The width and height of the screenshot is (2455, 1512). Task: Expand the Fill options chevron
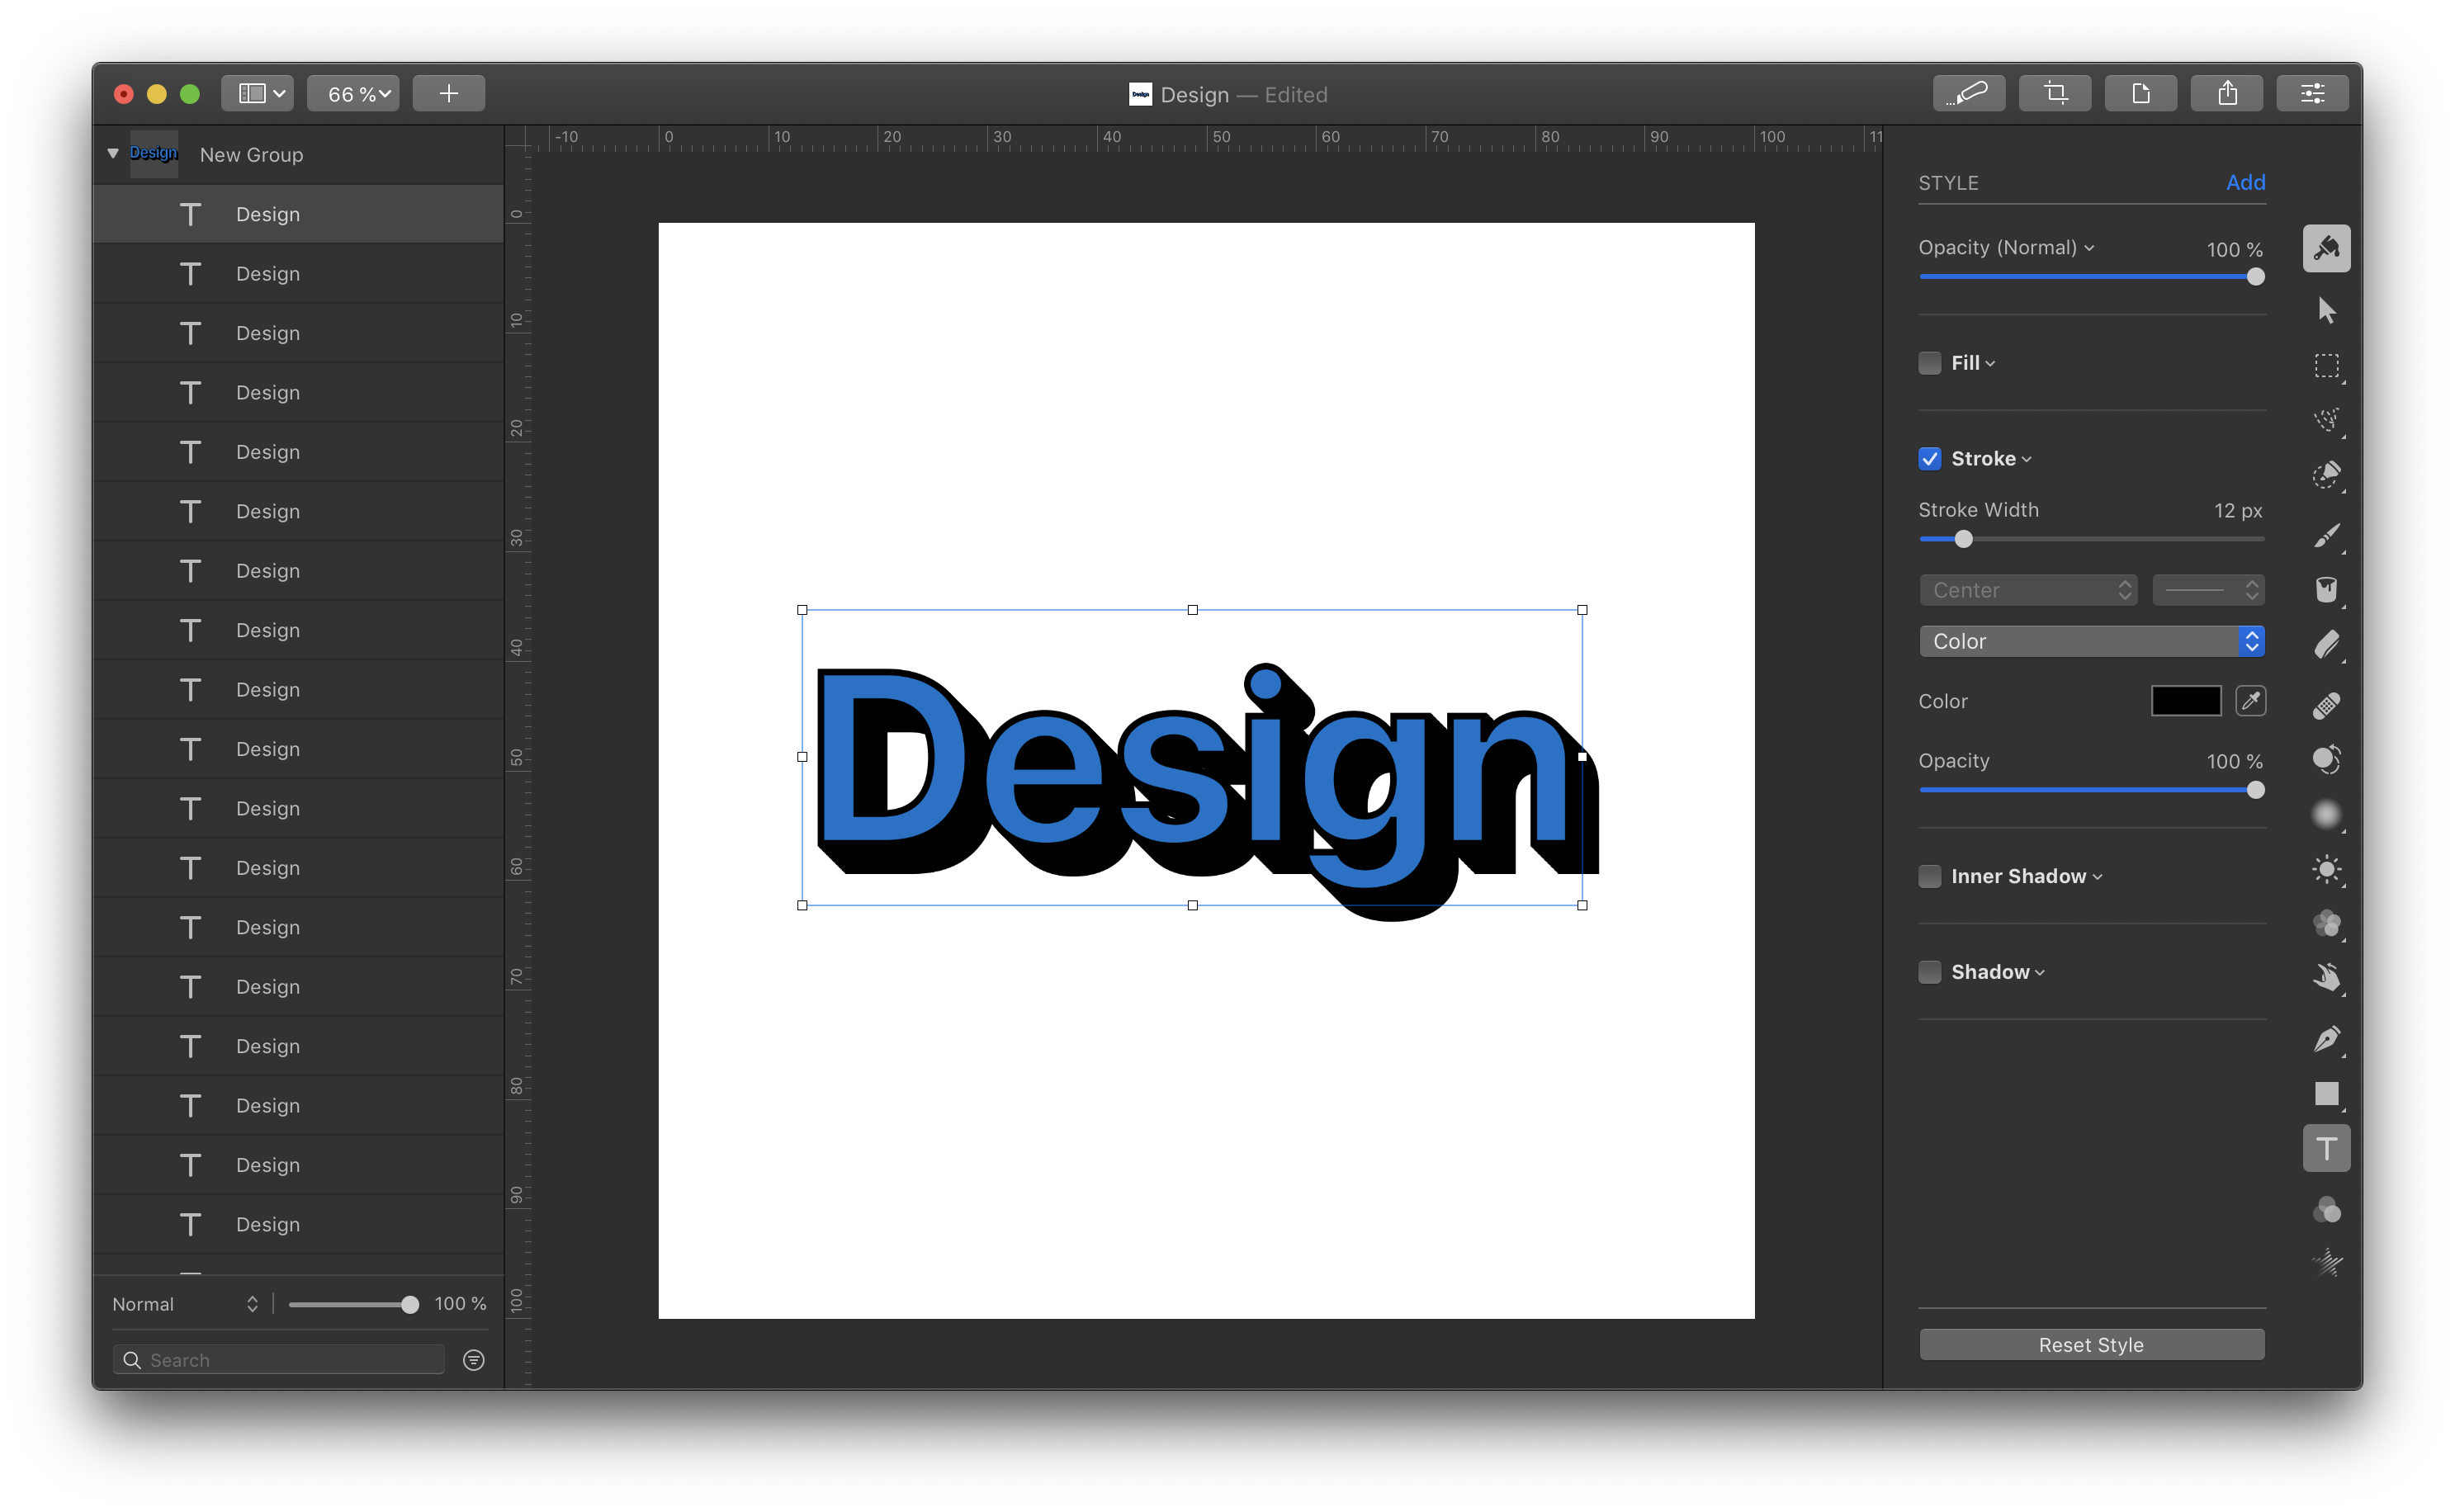1990,364
